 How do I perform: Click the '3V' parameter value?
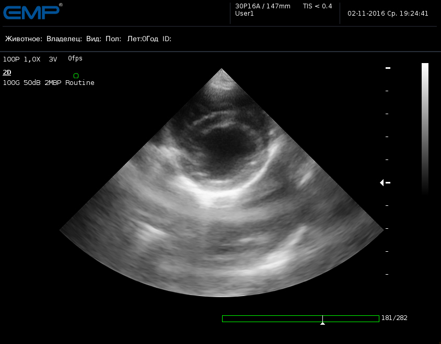(x=53, y=59)
